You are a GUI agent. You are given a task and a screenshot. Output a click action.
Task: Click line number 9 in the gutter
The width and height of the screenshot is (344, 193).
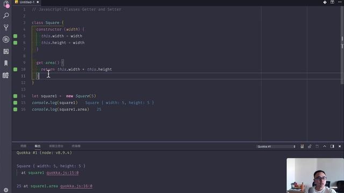pyautogui.click(x=24, y=63)
